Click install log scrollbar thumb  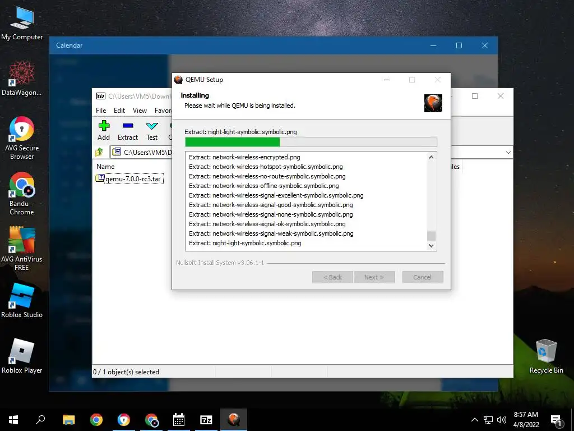(431, 235)
